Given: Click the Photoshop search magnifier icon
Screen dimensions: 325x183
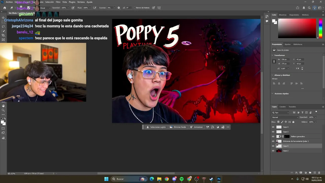Looking at the screenshot, I should [309, 8].
